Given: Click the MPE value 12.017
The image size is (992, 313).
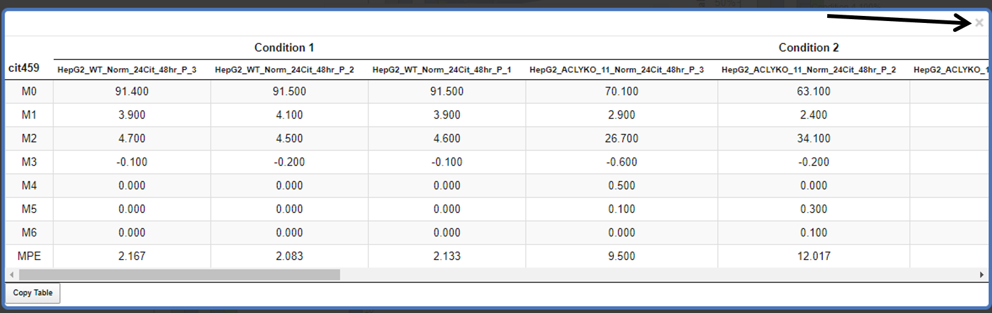Looking at the screenshot, I should tap(814, 256).
